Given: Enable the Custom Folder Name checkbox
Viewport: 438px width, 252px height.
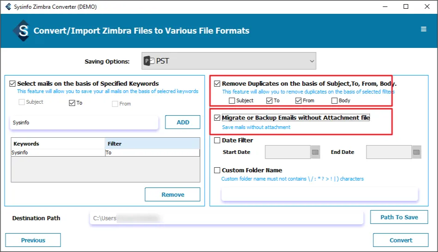Looking at the screenshot, I should [x=217, y=170].
